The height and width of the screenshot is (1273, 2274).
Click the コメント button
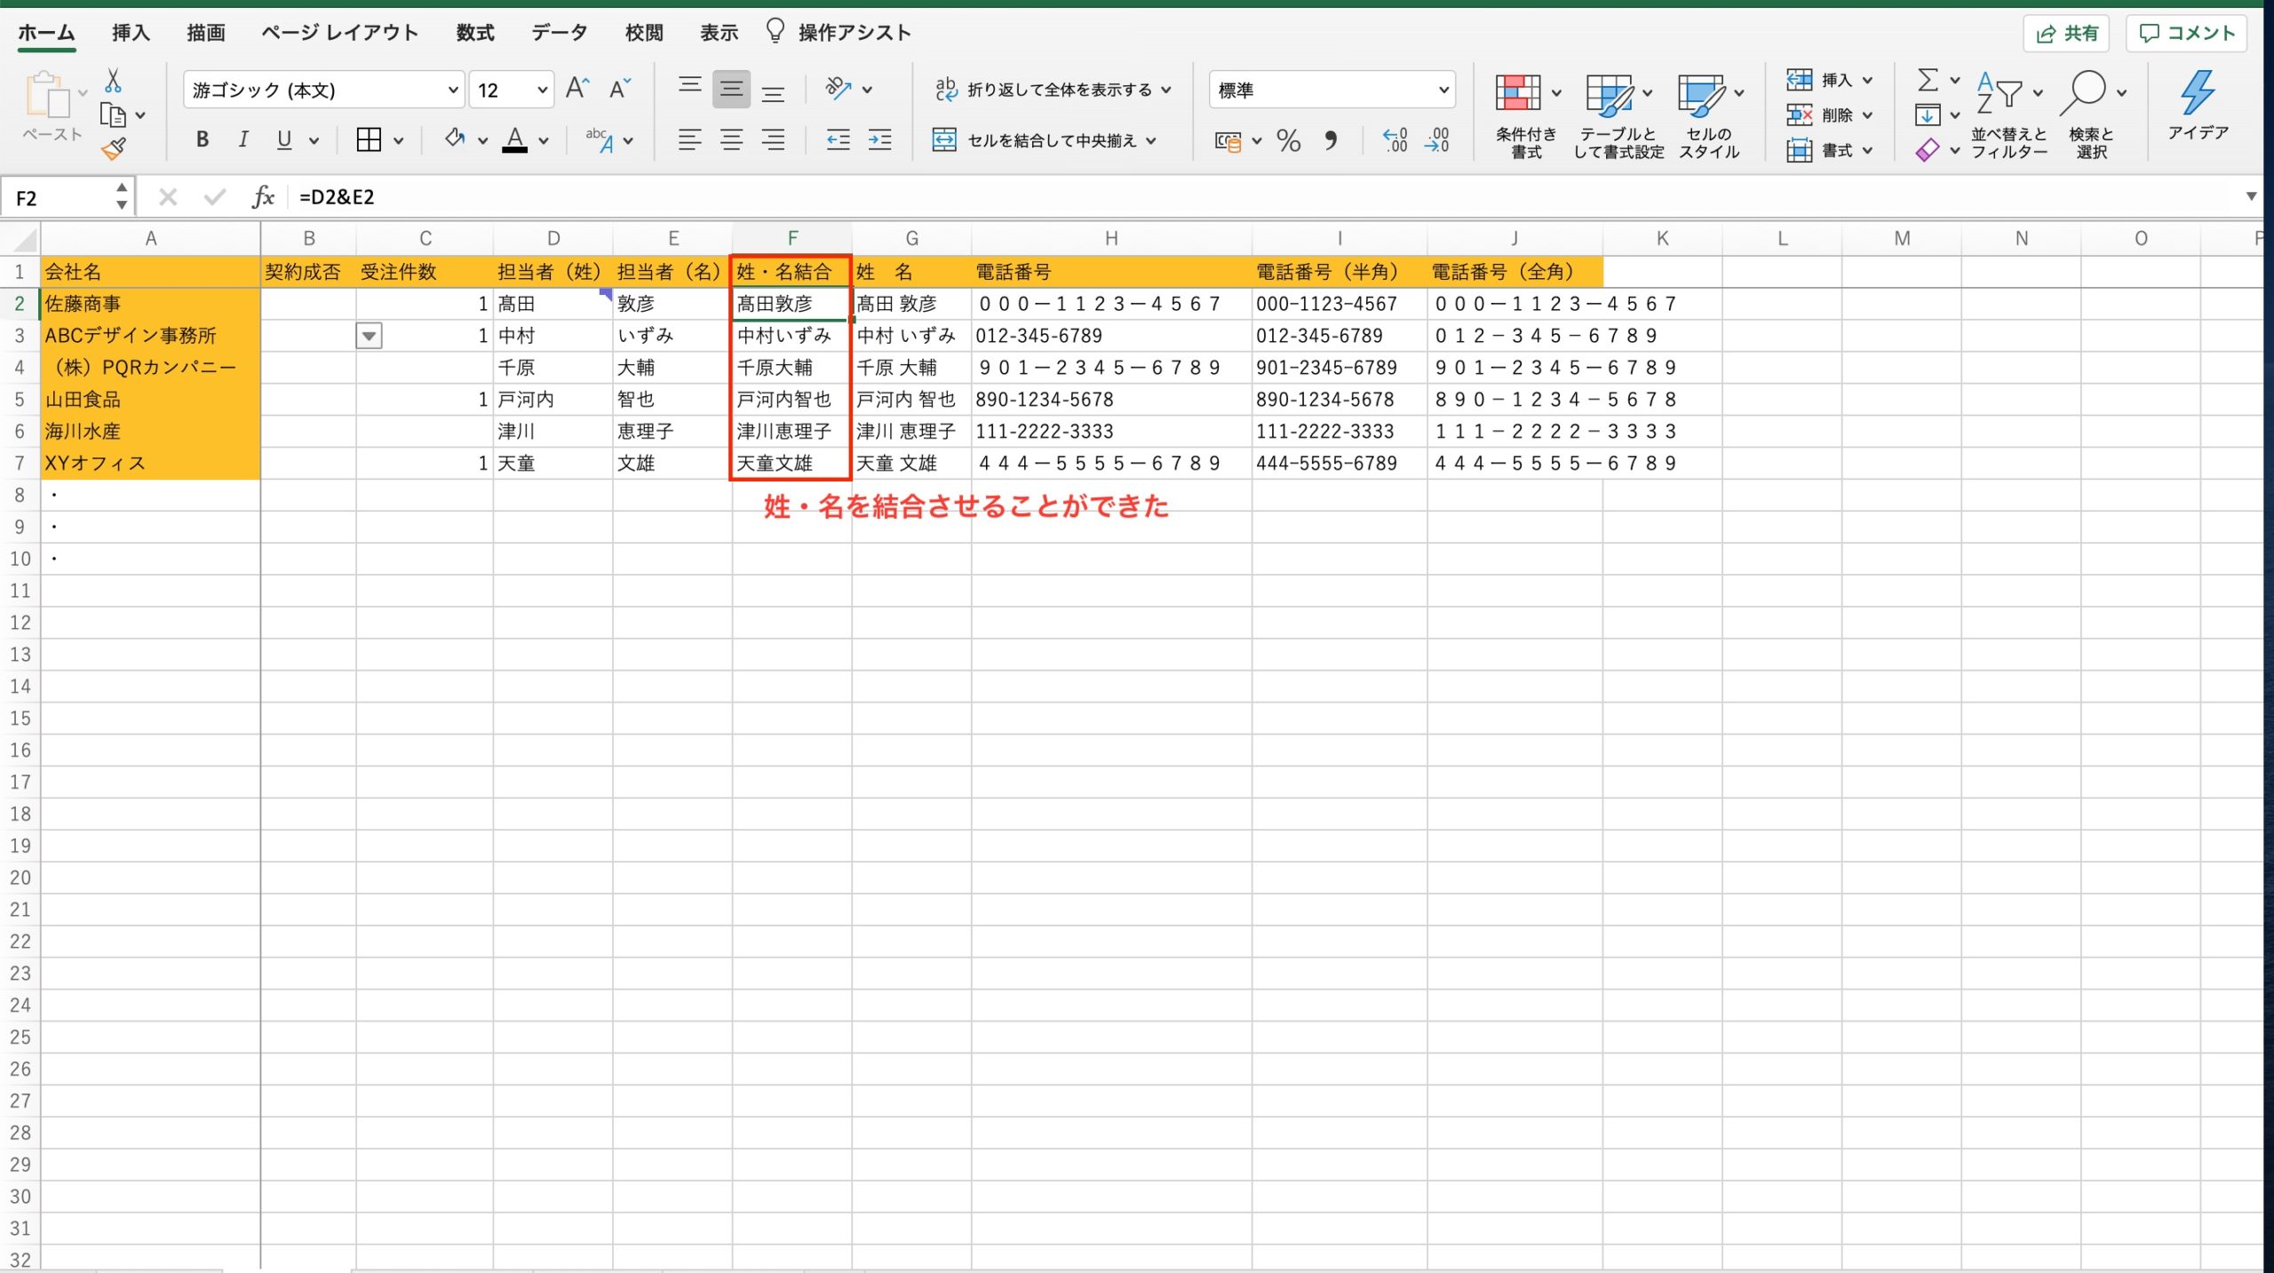point(2186,34)
